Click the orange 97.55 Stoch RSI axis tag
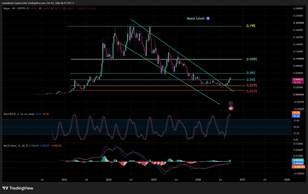This screenshot has height=194, width=308. point(296,113)
